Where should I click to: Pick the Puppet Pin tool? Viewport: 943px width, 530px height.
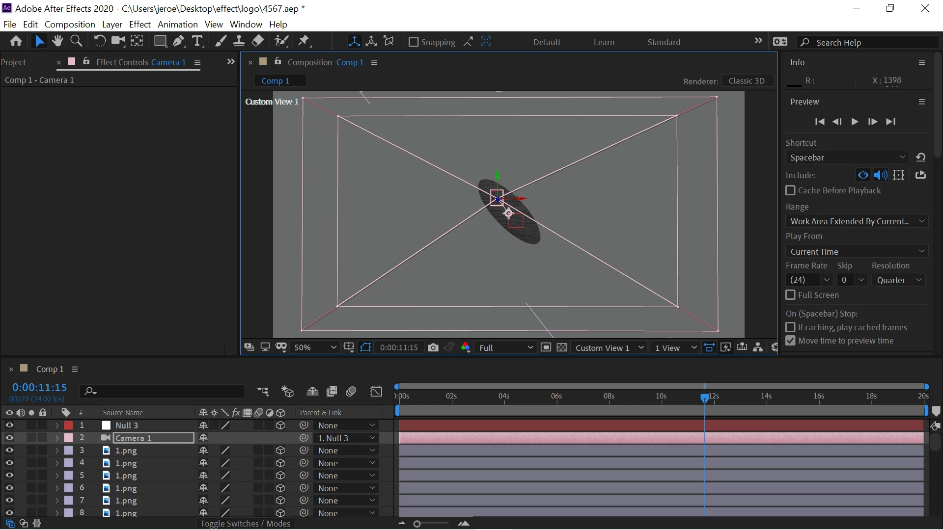click(304, 41)
